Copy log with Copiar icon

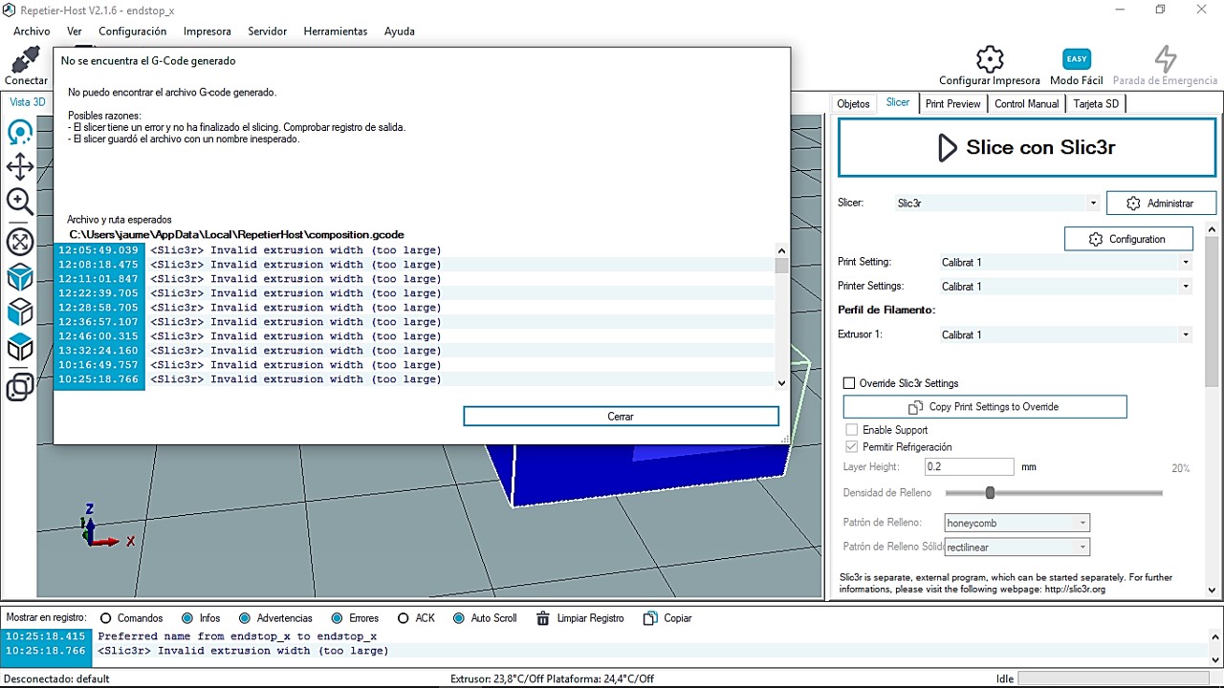(x=651, y=618)
